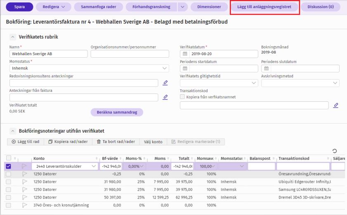Open Verifikatdatum calendar icon
347x215 pixels.
tap(185, 54)
